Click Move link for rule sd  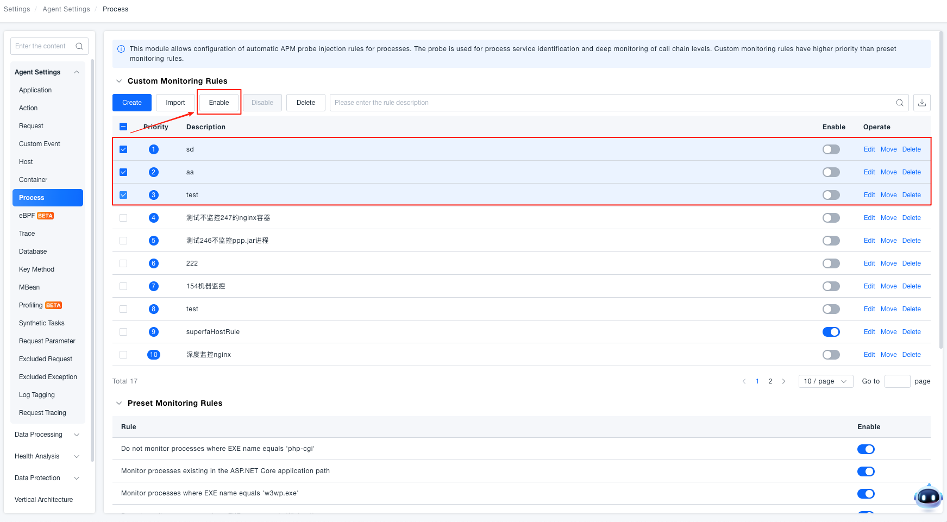point(889,149)
